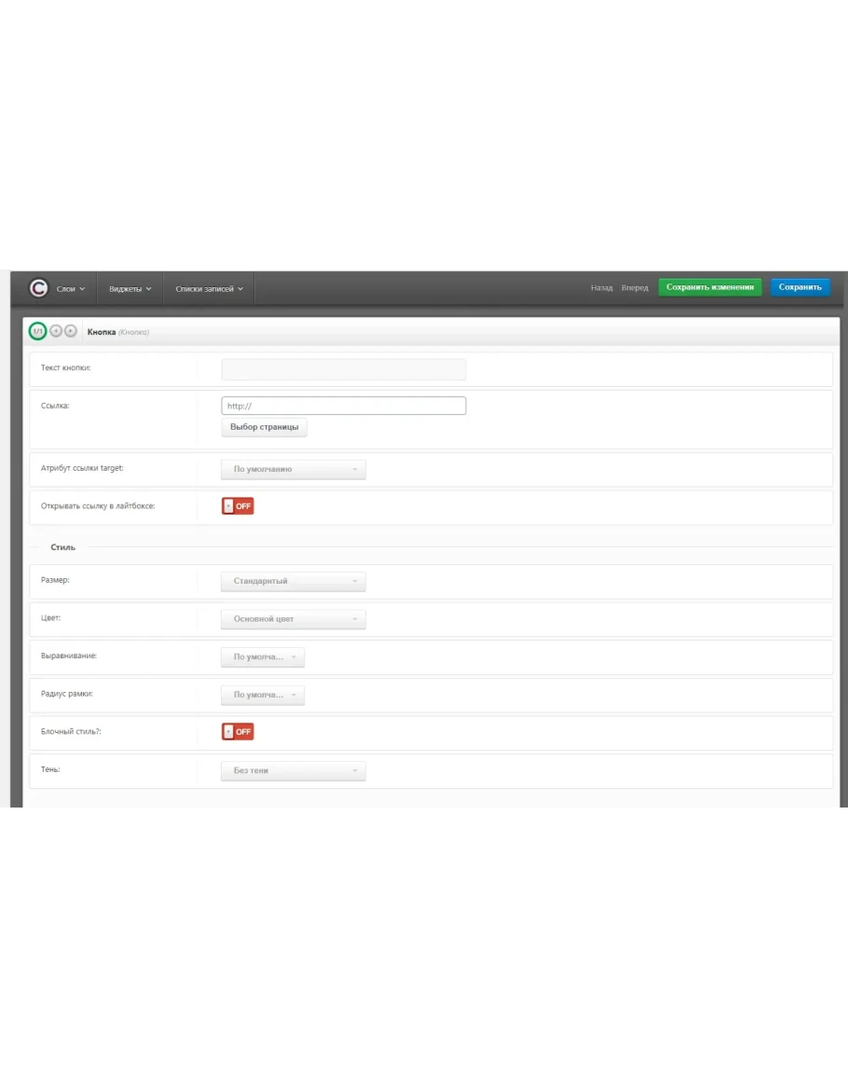Viewport: 848px width, 1077px height.
Task: Enable the 'Блочный стиль?' switch
Action: [238, 732]
